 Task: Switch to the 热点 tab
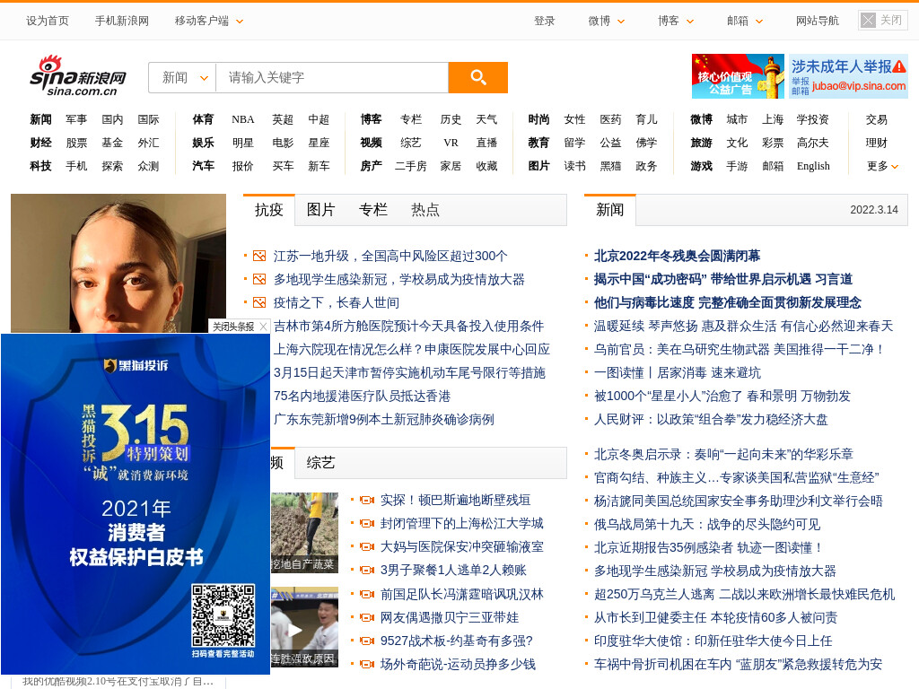[424, 210]
